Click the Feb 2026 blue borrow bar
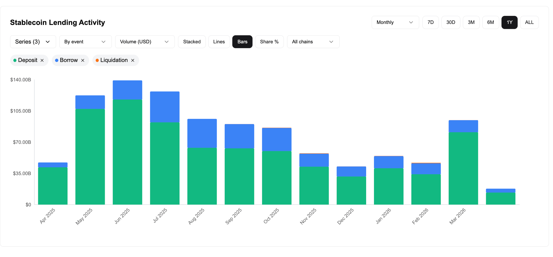553x257 pixels. click(426, 169)
